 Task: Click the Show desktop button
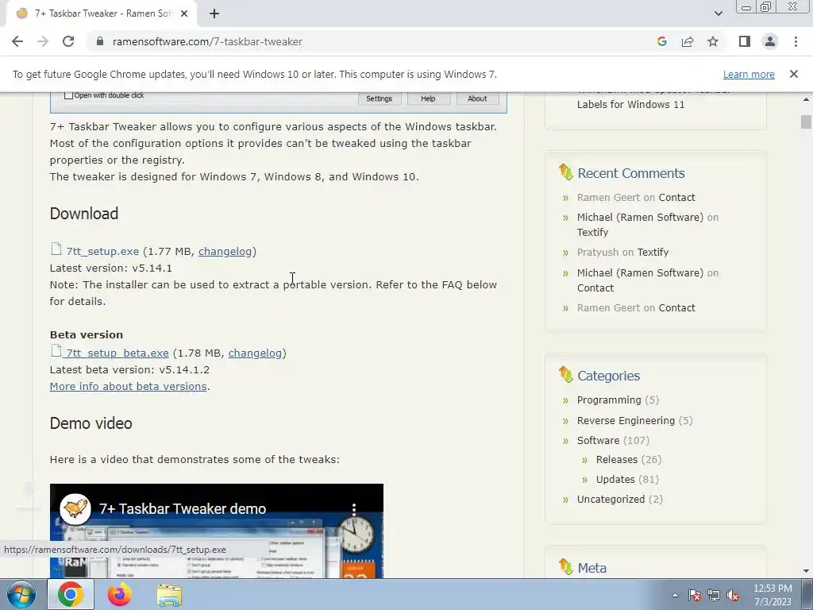click(x=807, y=594)
